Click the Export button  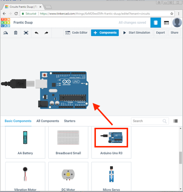coord(160,33)
